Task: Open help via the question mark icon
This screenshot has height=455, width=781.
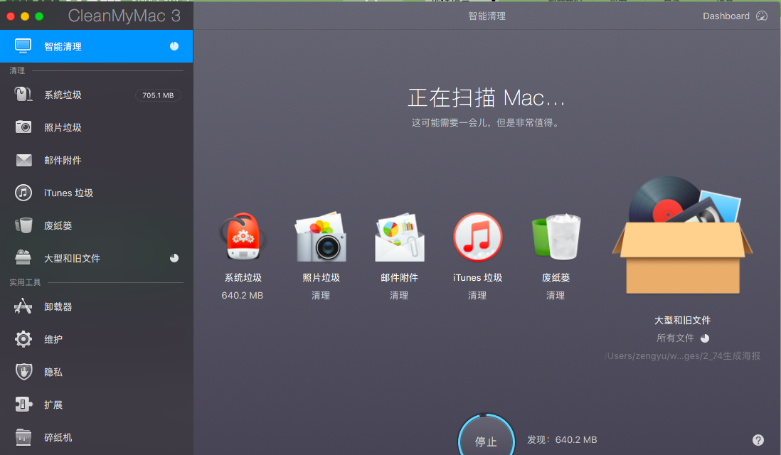Action: pyautogui.click(x=758, y=440)
